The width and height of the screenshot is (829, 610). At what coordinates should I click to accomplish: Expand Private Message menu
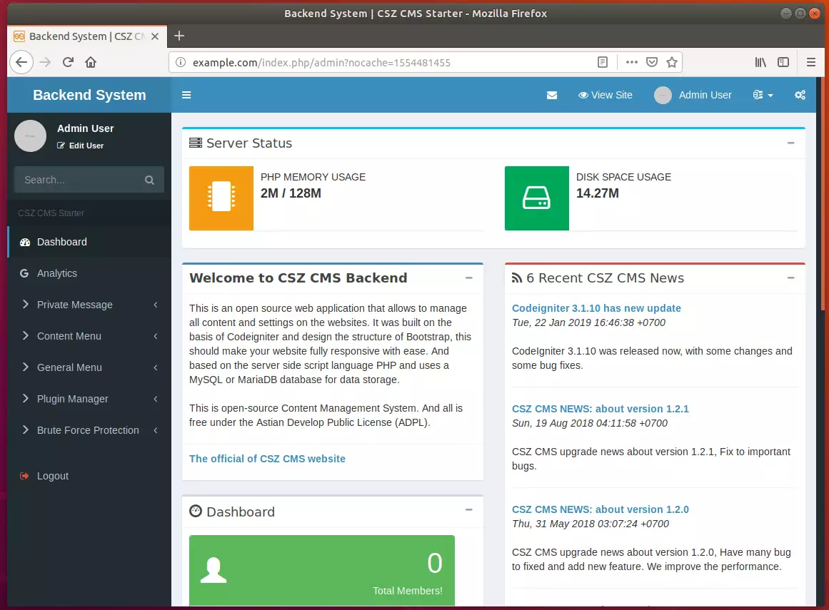coord(89,305)
